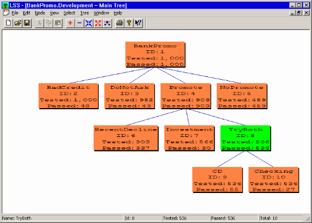This screenshot has height=223, width=312.
Task: Select the BadCredit node
Action: (69, 96)
